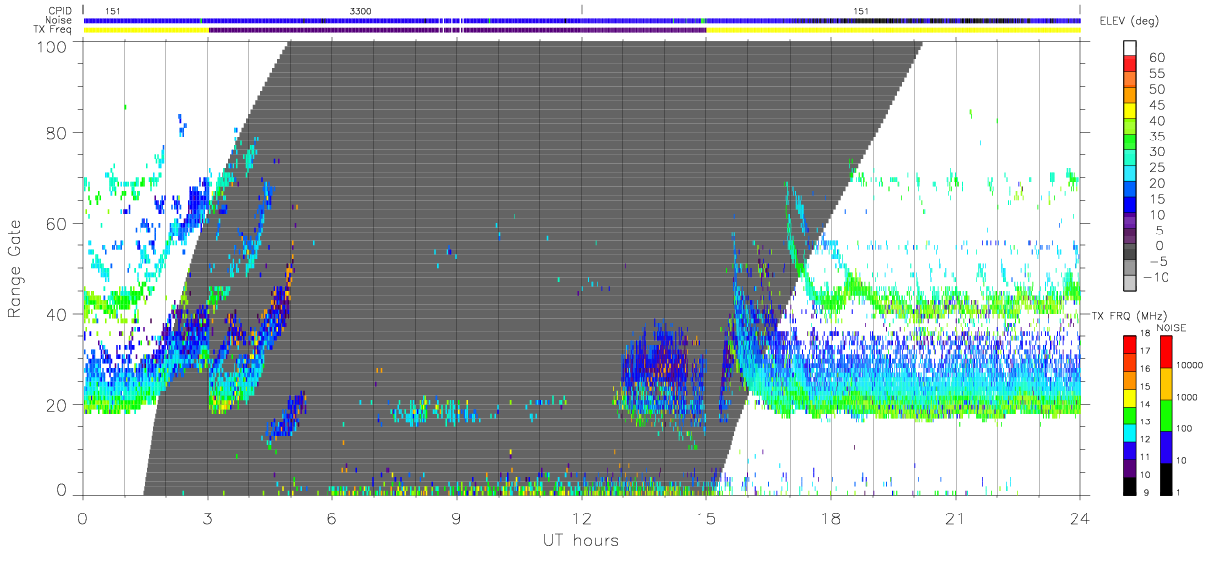Pick the yellow 14–15 TX FRQ swatch
Image resolution: width=1215 pixels, height=561 pixels.
[1129, 396]
